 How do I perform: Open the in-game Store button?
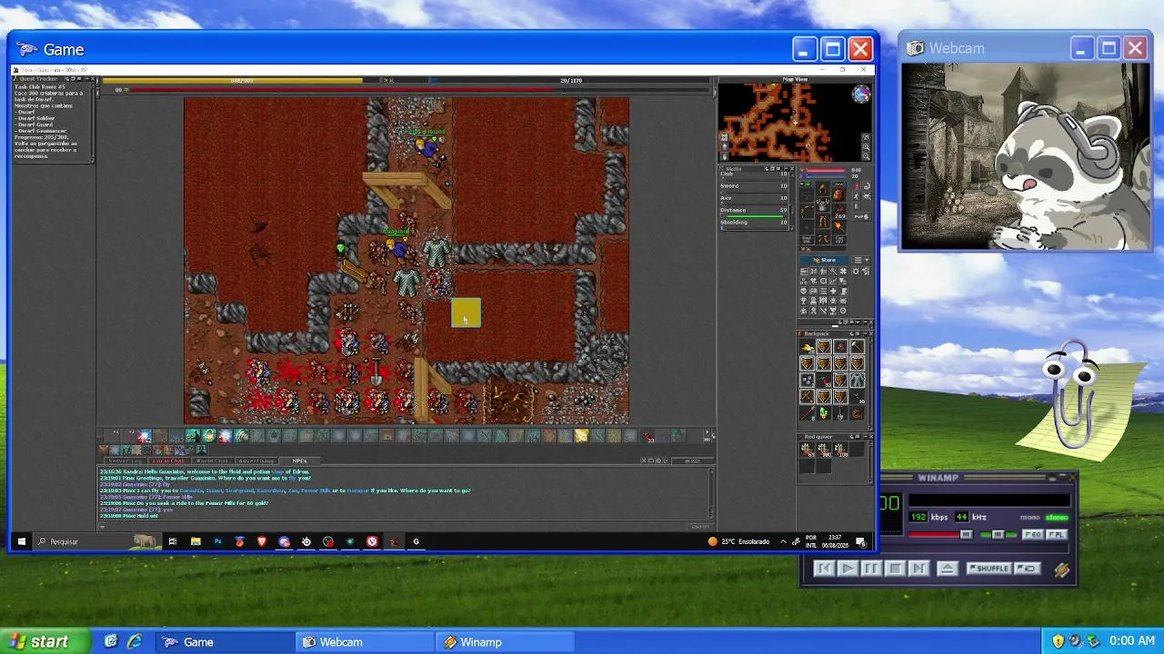click(x=826, y=261)
